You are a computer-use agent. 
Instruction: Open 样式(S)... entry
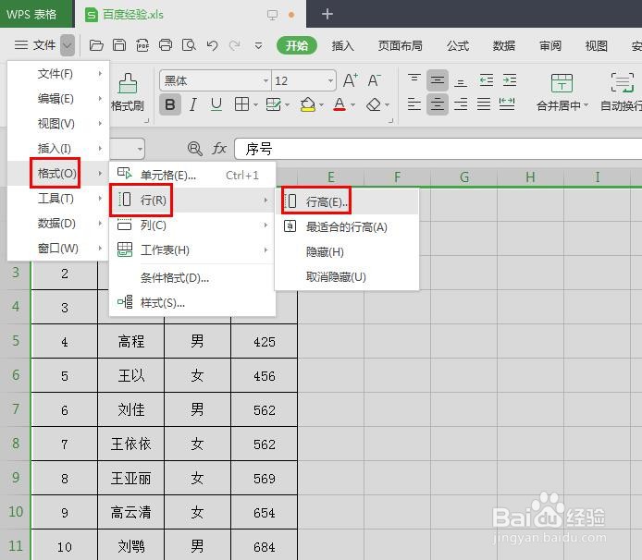[x=192, y=303]
